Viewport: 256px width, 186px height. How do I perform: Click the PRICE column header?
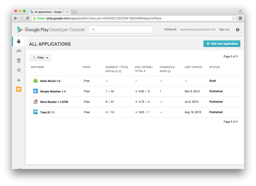click(87, 67)
